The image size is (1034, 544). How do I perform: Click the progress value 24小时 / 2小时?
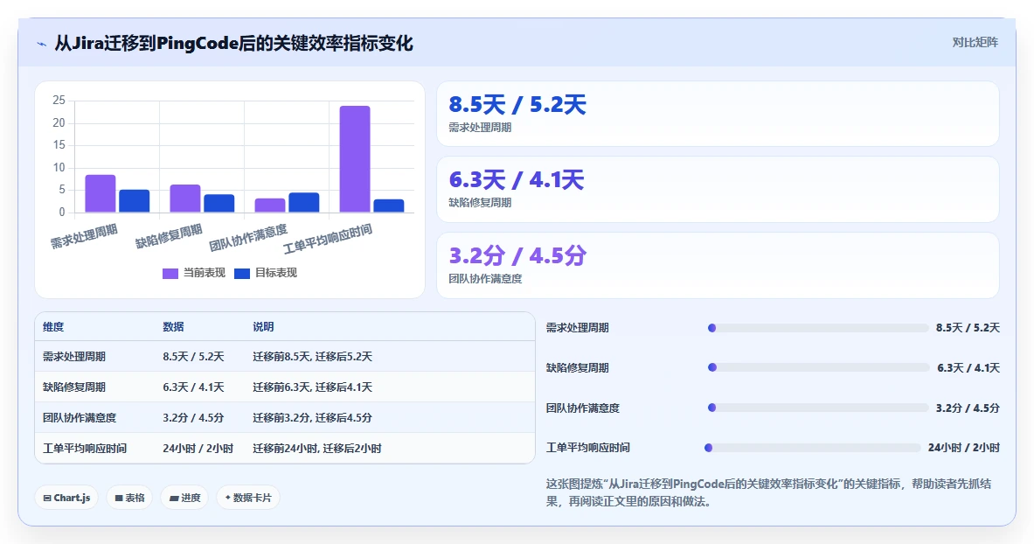(964, 448)
